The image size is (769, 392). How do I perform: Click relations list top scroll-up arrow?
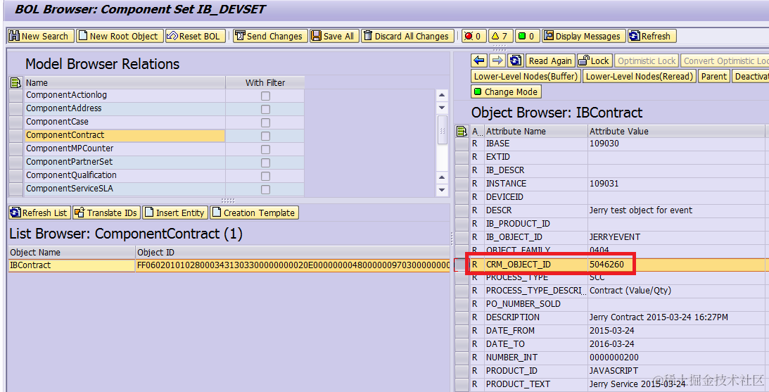click(x=441, y=95)
